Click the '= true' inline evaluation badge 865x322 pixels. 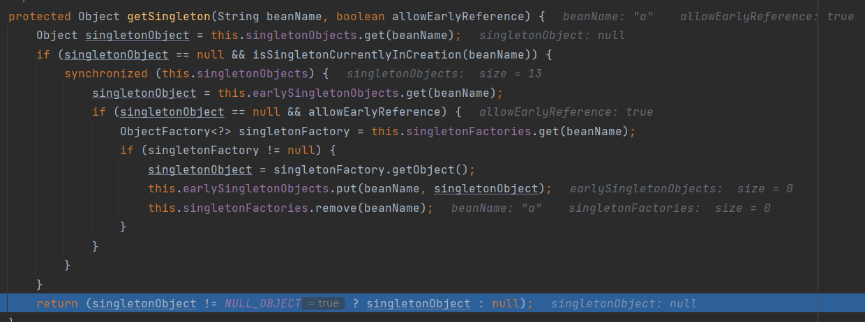[323, 303]
